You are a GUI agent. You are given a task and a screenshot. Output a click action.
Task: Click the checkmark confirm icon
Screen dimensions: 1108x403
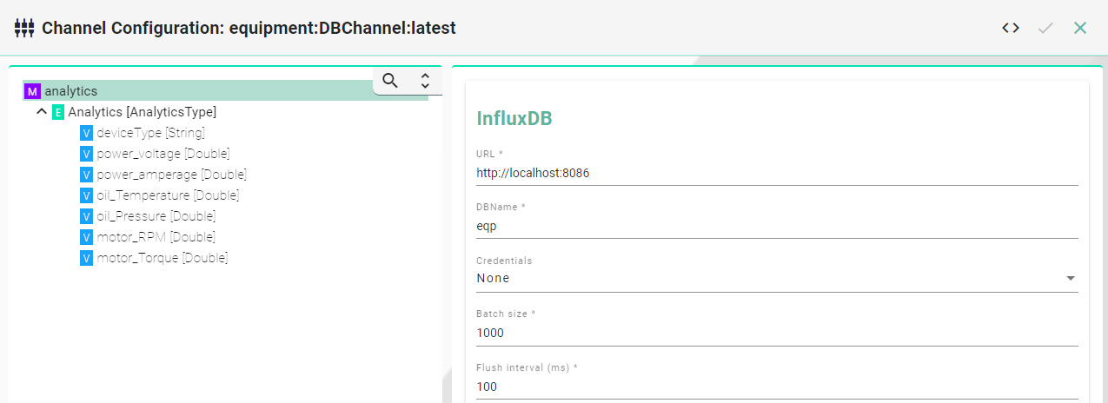pos(1045,28)
